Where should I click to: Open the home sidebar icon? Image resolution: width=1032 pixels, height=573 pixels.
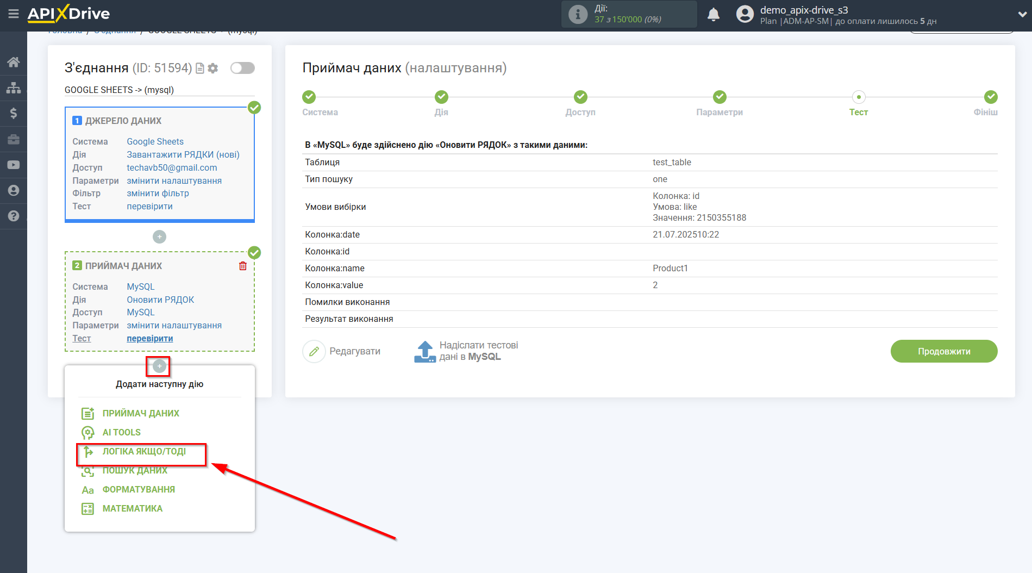point(14,62)
